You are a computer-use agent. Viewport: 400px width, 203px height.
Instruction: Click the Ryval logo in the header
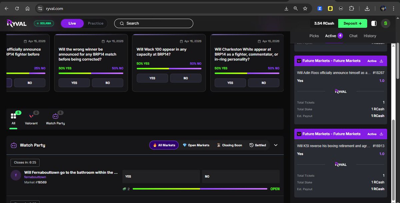click(x=17, y=23)
